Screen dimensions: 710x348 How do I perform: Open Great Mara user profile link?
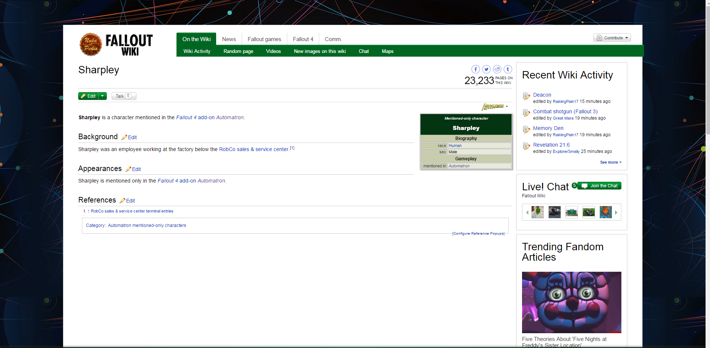click(x=563, y=118)
